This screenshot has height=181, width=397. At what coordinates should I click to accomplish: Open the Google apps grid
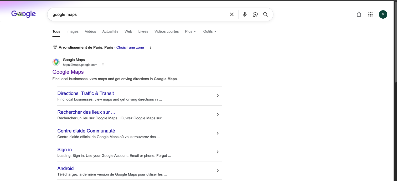[x=370, y=14]
